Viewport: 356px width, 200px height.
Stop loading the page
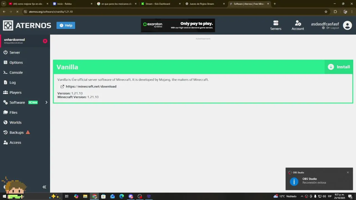[17, 12]
